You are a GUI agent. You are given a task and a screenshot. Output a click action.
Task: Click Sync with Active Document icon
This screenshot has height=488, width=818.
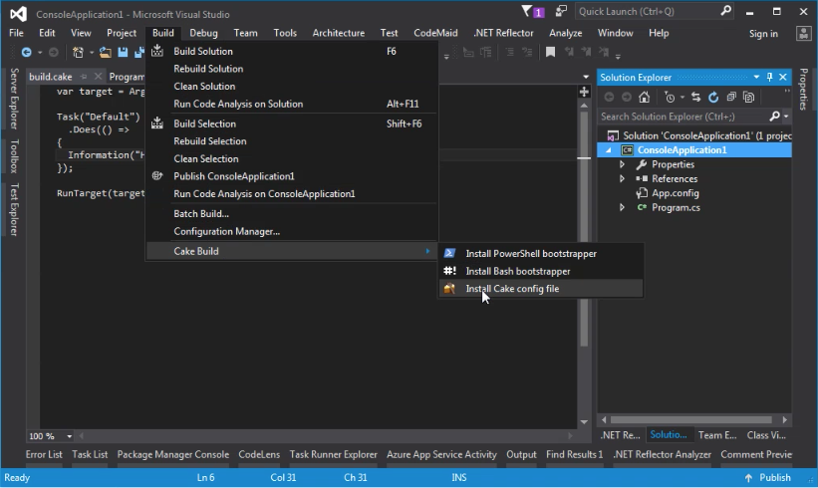point(695,97)
